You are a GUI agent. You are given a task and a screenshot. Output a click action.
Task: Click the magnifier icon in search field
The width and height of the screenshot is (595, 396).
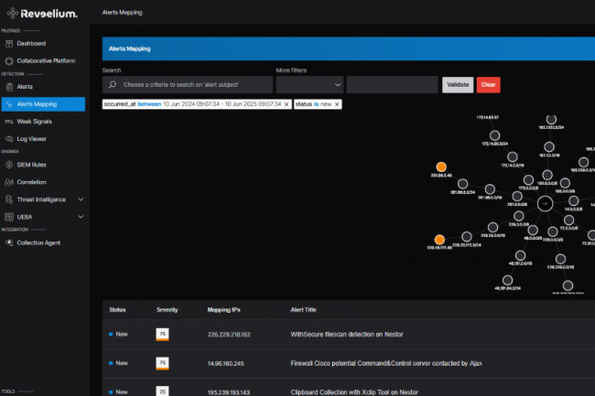(x=112, y=85)
